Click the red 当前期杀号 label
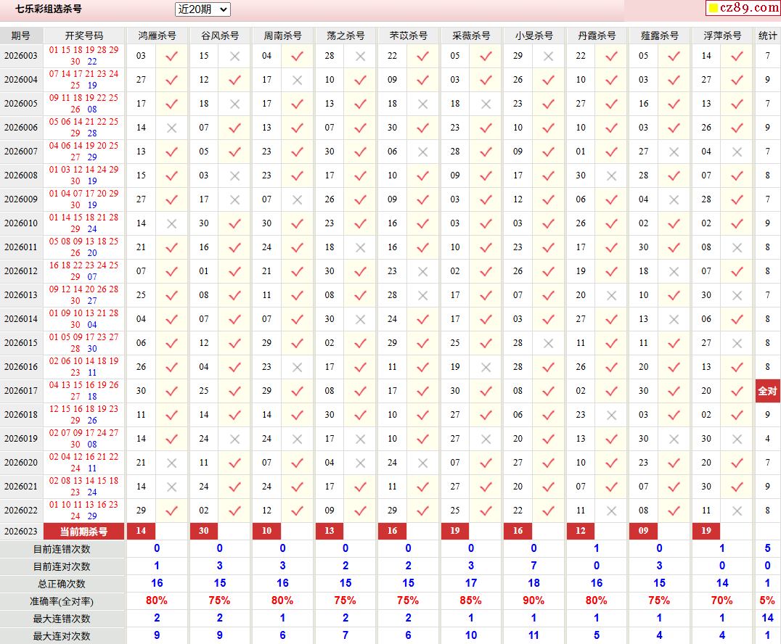 tap(83, 532)
